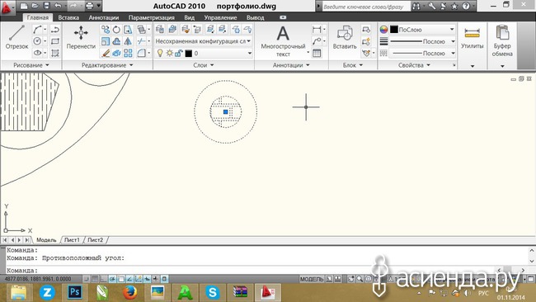Click the Plot printer icon

(89, 6)
